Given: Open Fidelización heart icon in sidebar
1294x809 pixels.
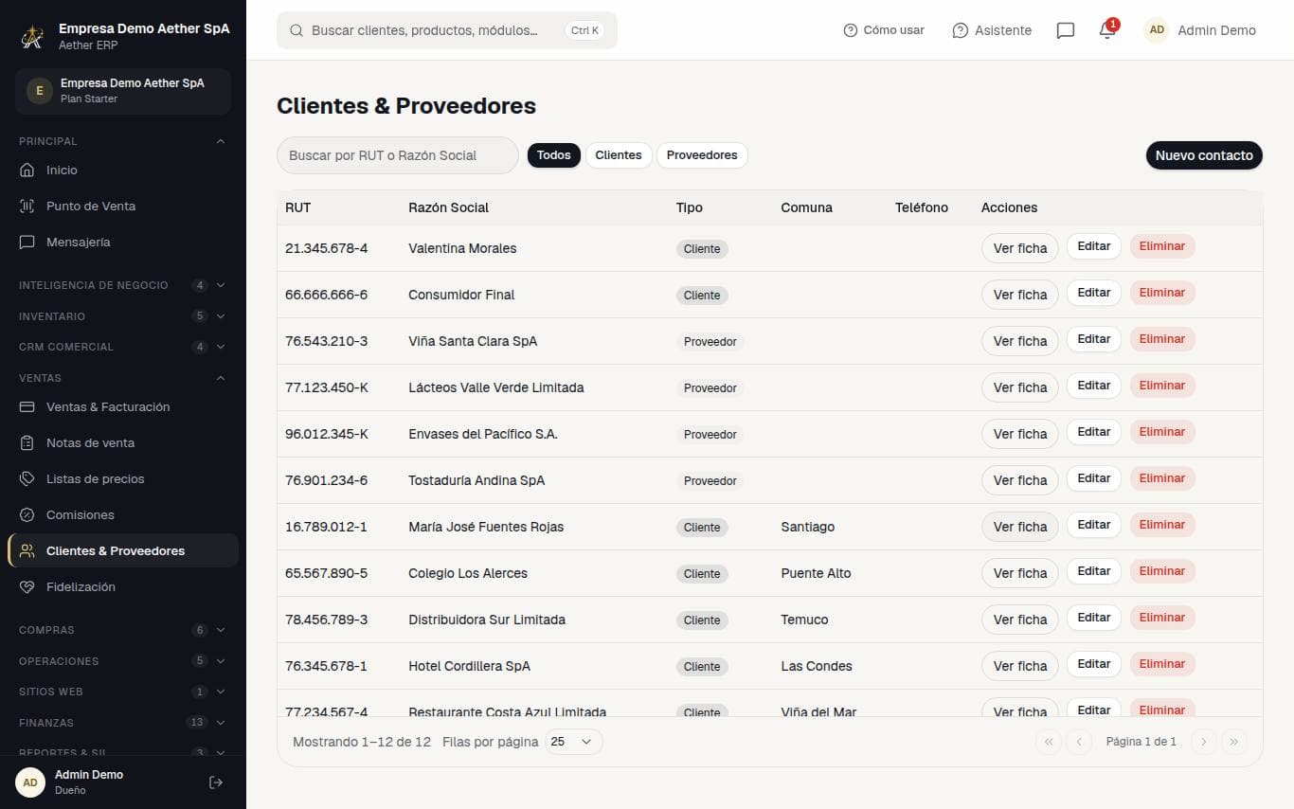Looking at the screenshot, I should point(27,587).
